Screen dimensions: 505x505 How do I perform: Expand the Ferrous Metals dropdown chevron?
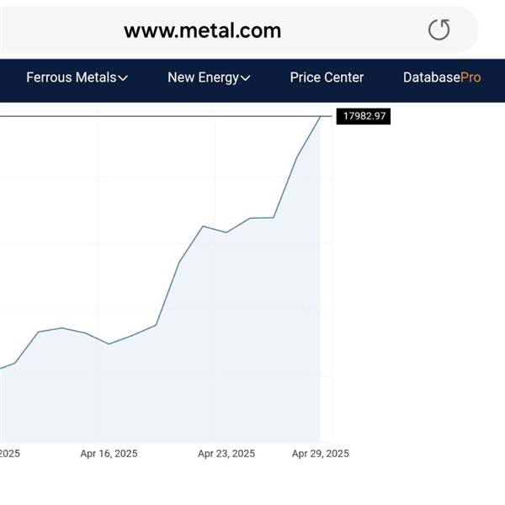(123, 78)
